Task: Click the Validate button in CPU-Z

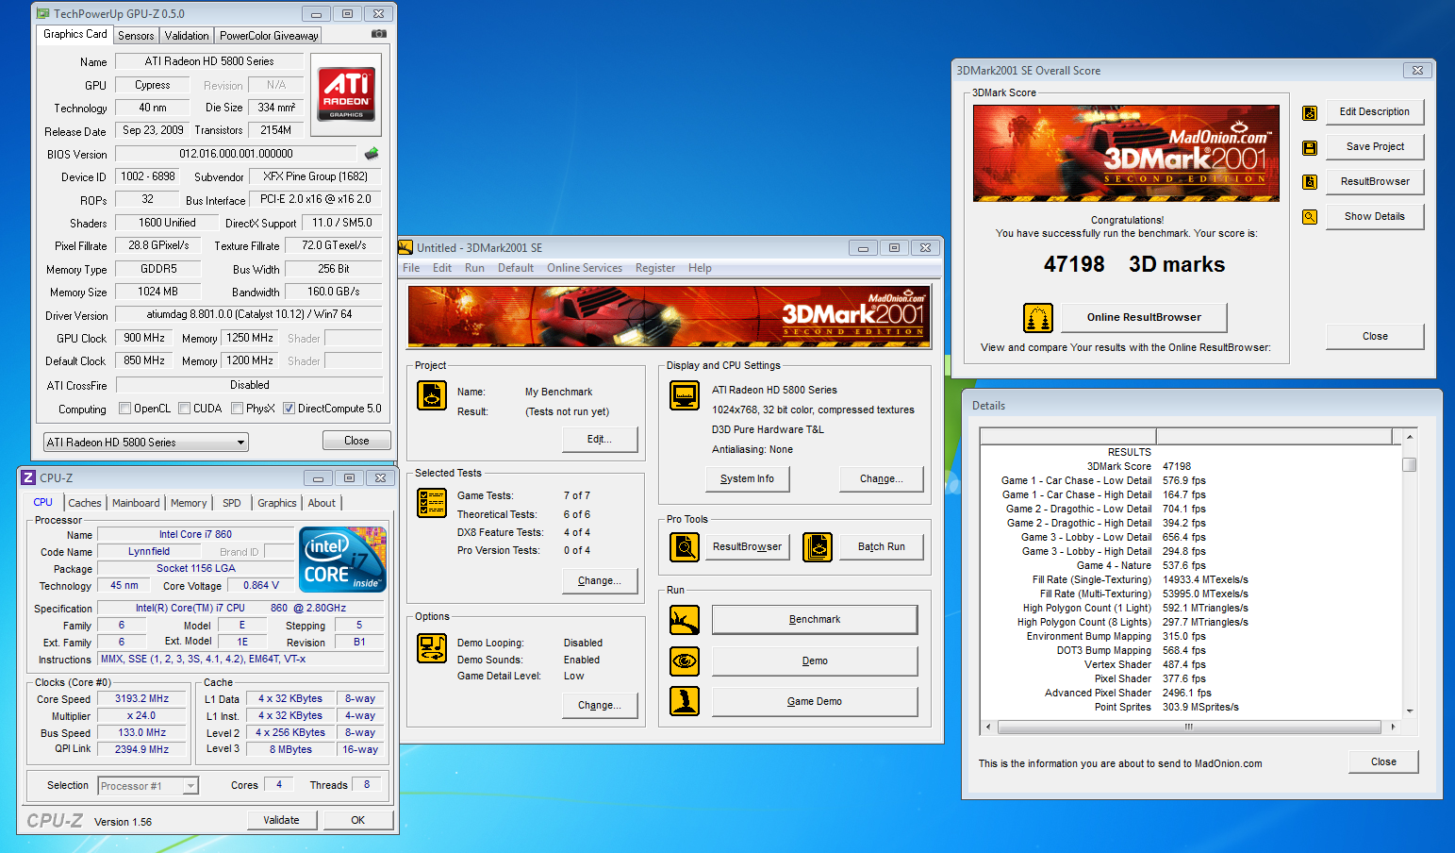Action: 281,820
